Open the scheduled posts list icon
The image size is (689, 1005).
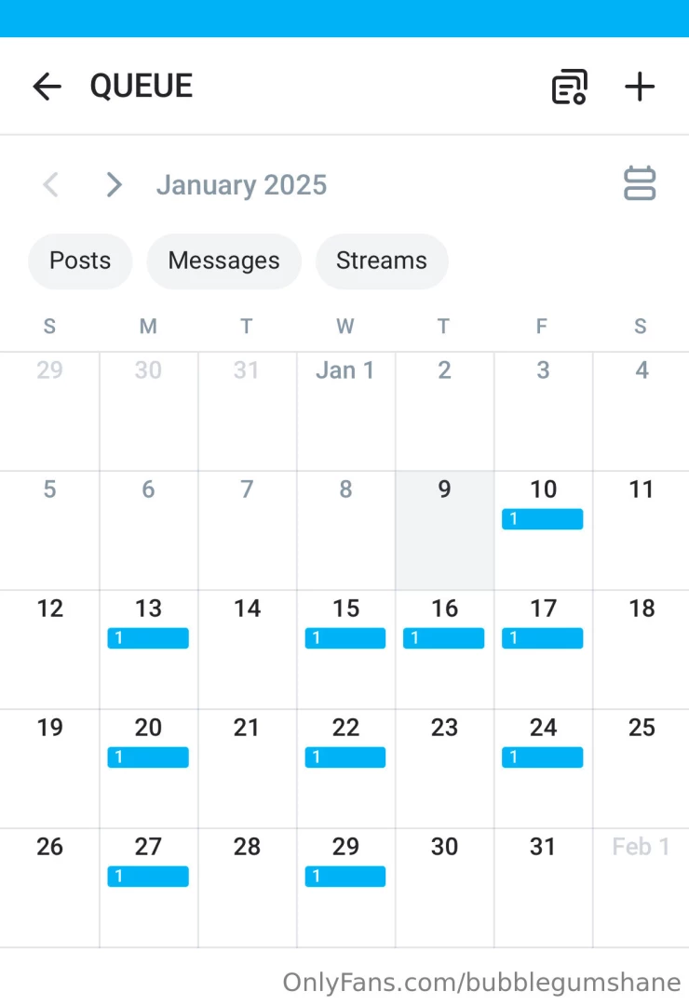point(570,87)
